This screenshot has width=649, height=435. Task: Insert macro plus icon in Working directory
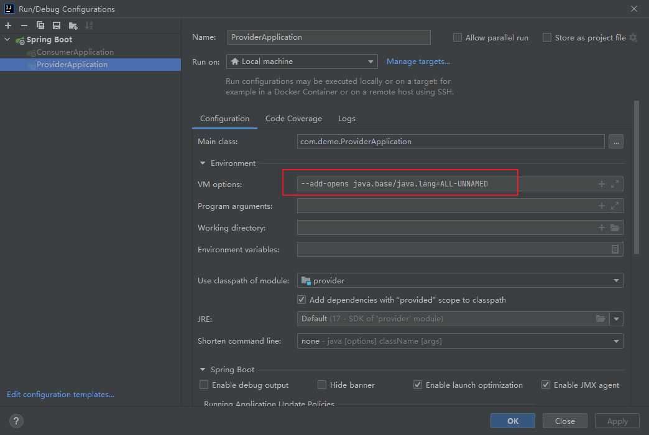(601, 227)
